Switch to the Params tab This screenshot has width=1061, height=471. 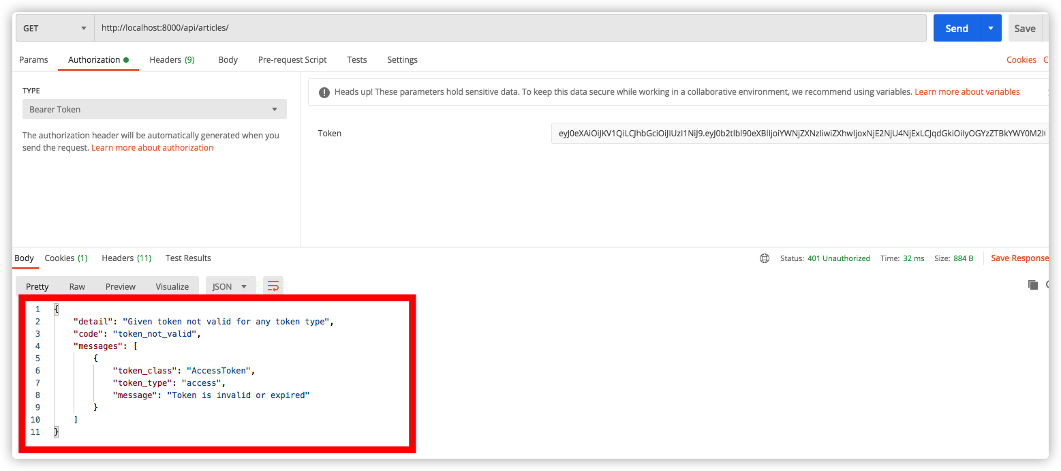33,60
